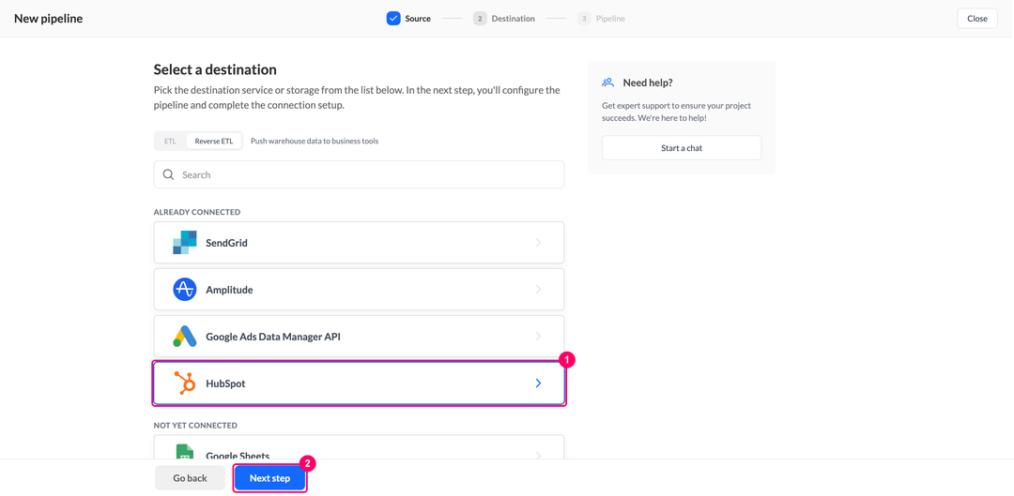The width and height of the screenshot is (1014, 496).
Task: Go to the Pipeline step label
Action: click(610, 19)
